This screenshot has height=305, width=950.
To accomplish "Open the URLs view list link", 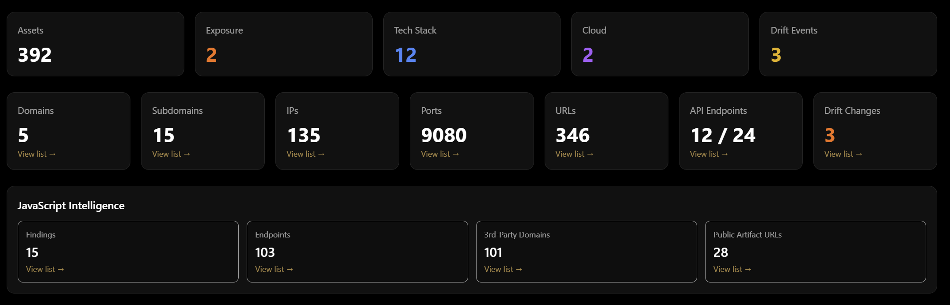I will (574, 154).
